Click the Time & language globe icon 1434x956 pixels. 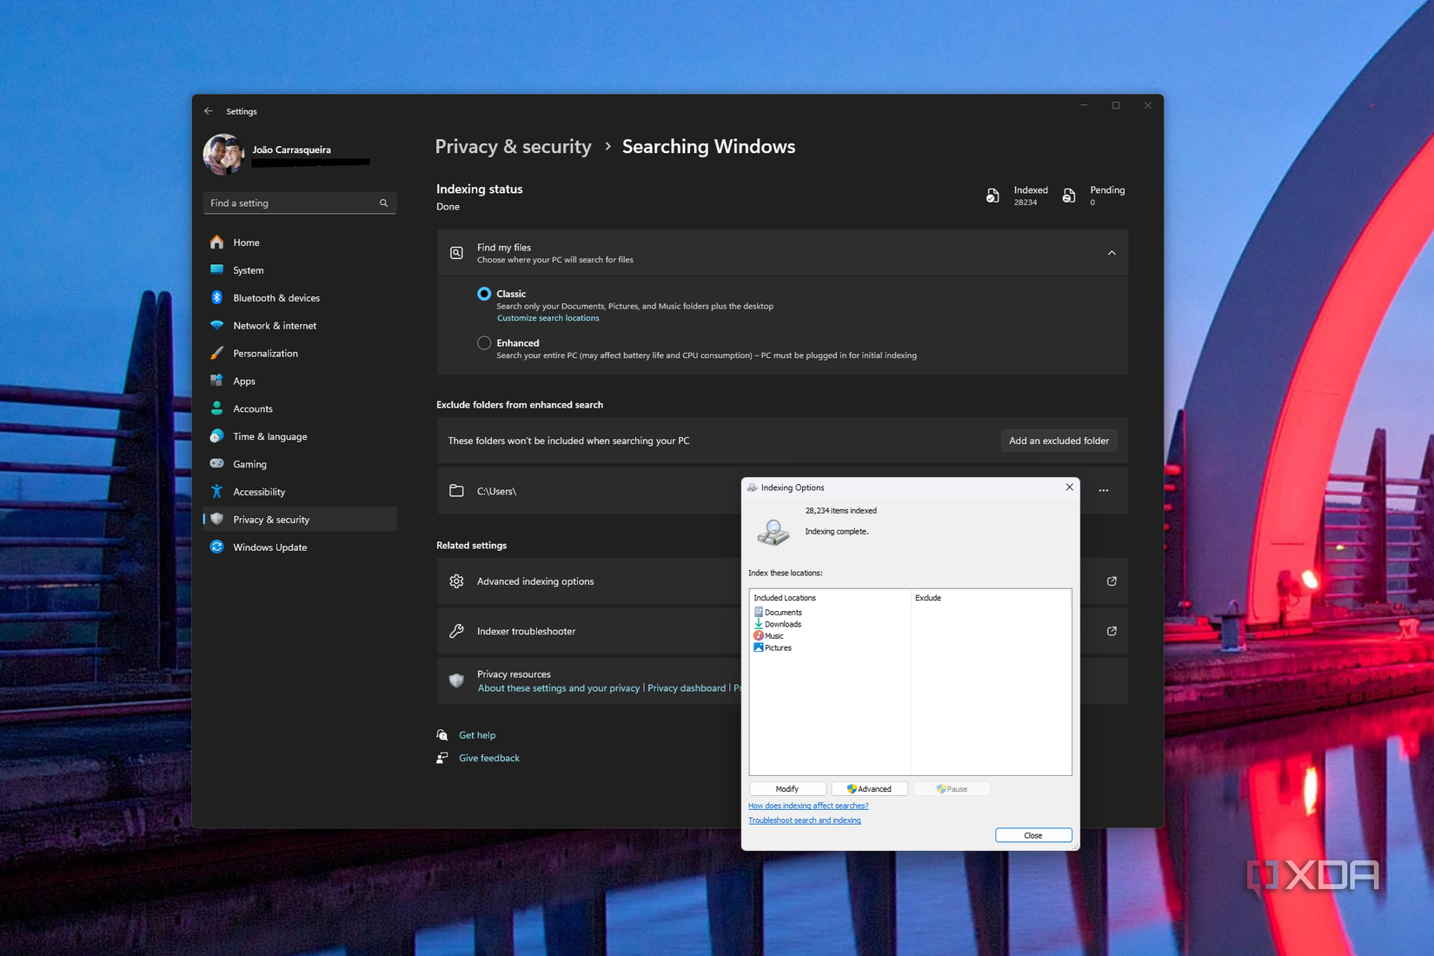click(216, 436)
